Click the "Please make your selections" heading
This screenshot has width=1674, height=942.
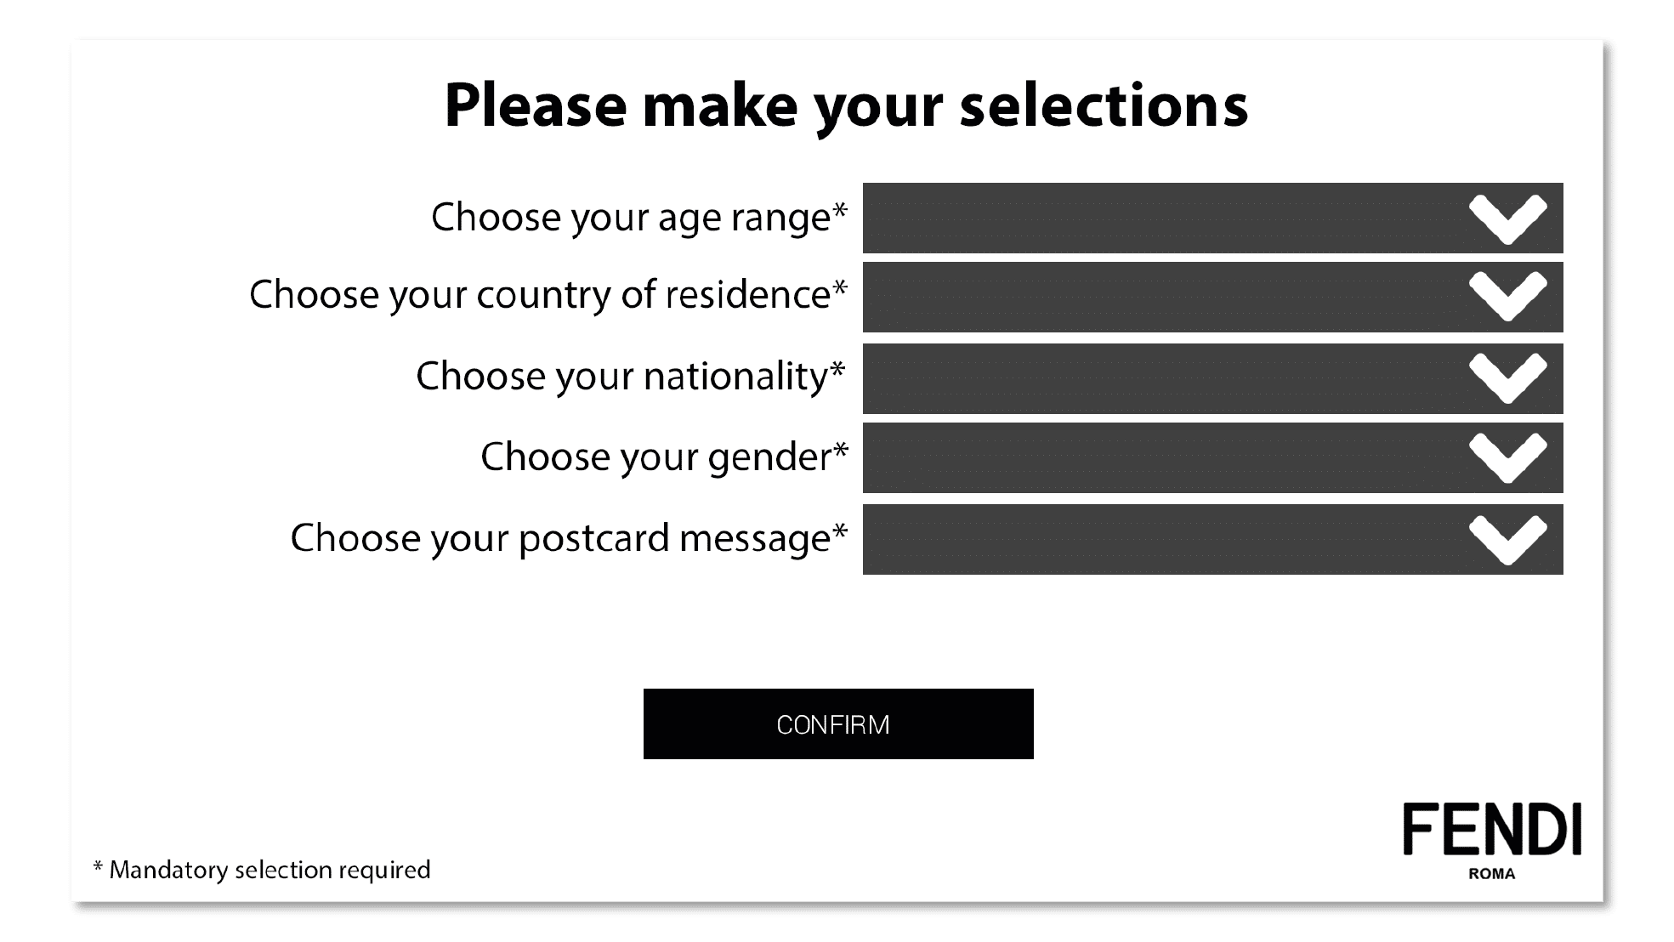(x=846, y=105)
